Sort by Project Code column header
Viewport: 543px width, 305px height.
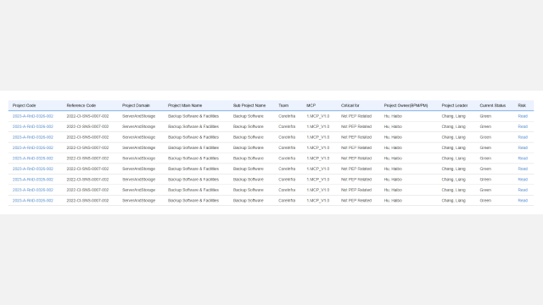[x=25, y=105]
